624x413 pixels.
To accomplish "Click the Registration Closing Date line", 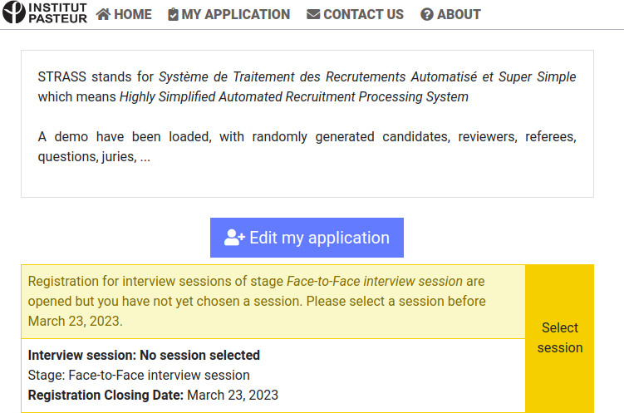I will [x=153, y=395].
